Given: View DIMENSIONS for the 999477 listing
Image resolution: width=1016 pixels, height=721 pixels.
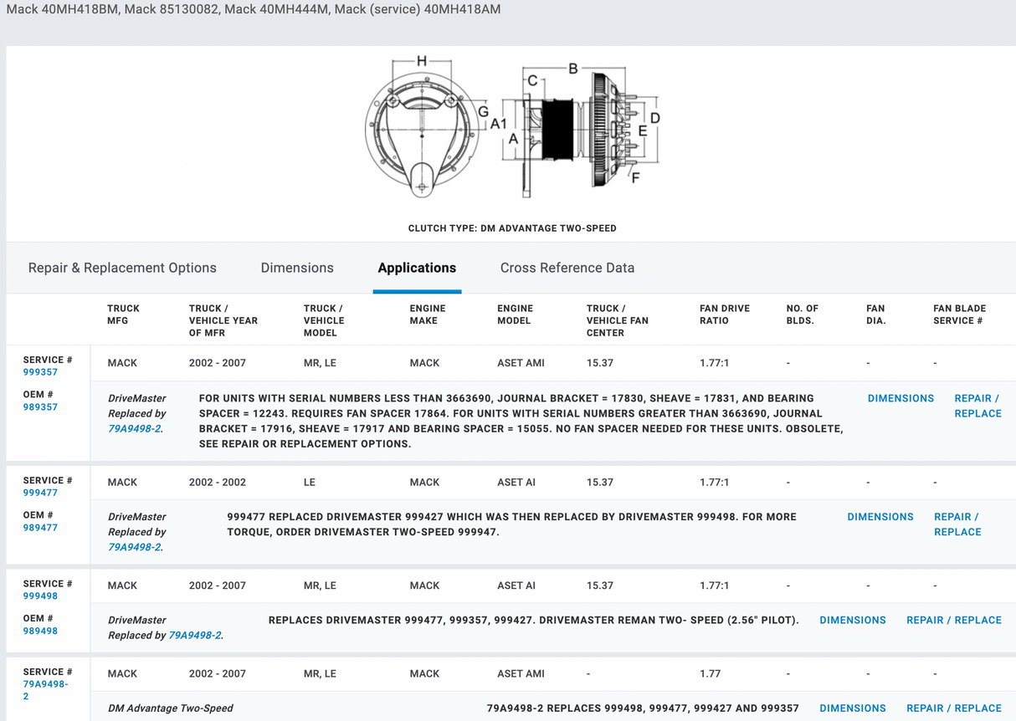Looking at the screenshot, I should [880, 517].
